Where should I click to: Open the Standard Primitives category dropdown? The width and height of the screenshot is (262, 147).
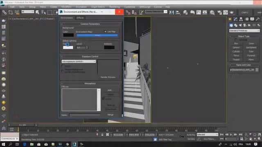click(x=244, y=31)
